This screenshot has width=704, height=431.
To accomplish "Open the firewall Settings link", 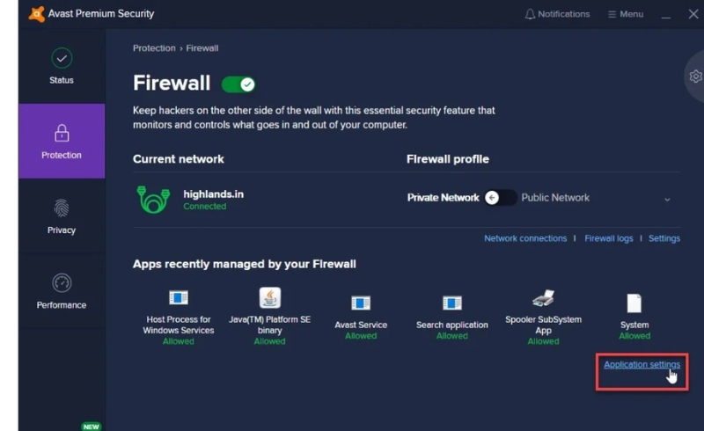I will [x=664, y=238].
